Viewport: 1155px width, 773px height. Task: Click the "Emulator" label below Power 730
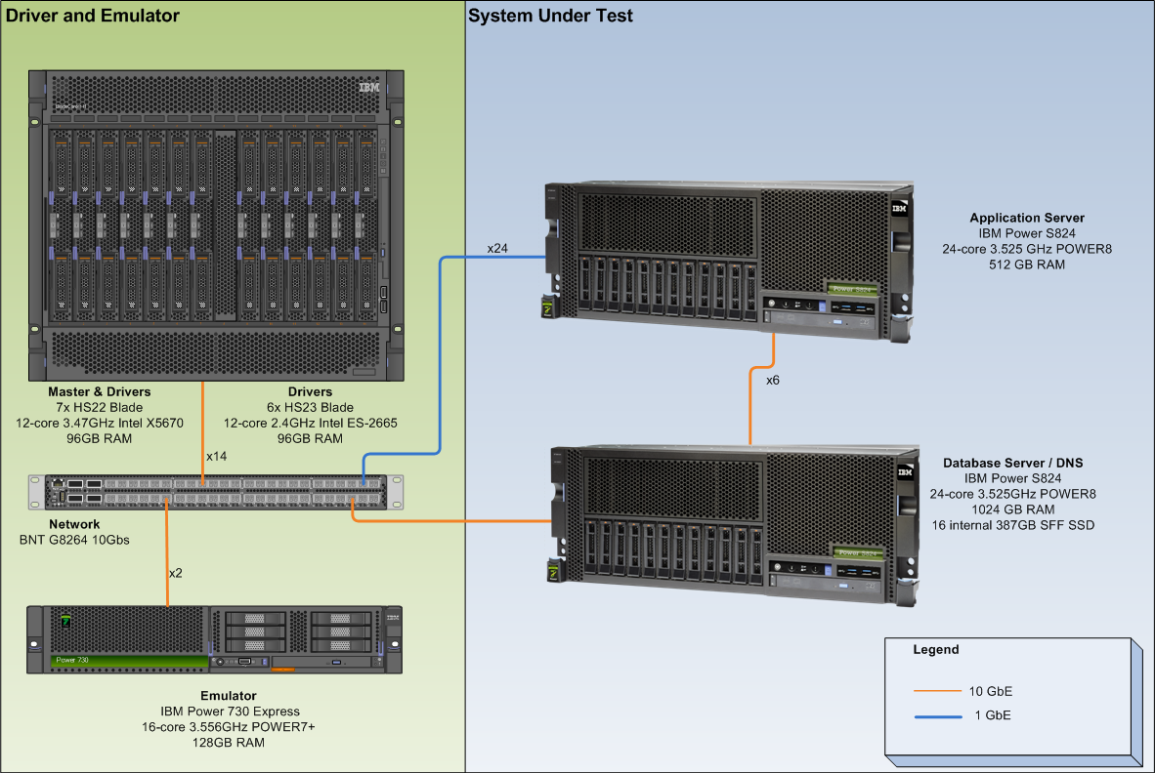[230, 696]
